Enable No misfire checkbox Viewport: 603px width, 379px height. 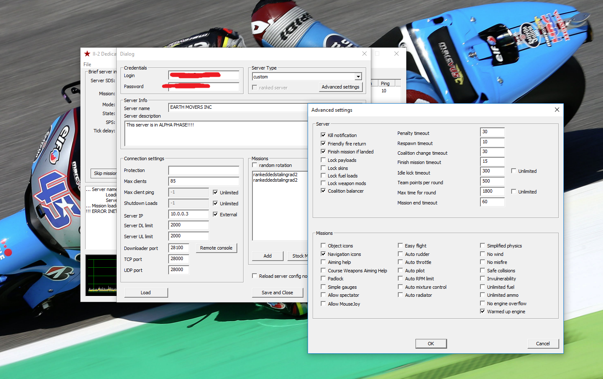[482, 262]
